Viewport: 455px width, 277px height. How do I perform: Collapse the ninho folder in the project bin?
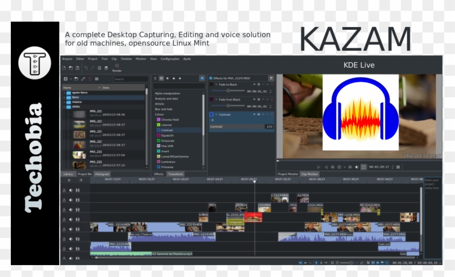click(x=64, y=107)
